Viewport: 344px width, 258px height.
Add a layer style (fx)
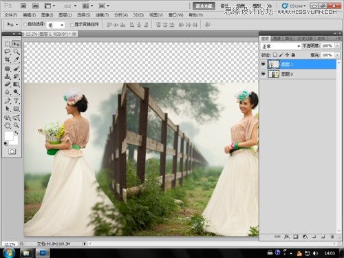[287, 237]
